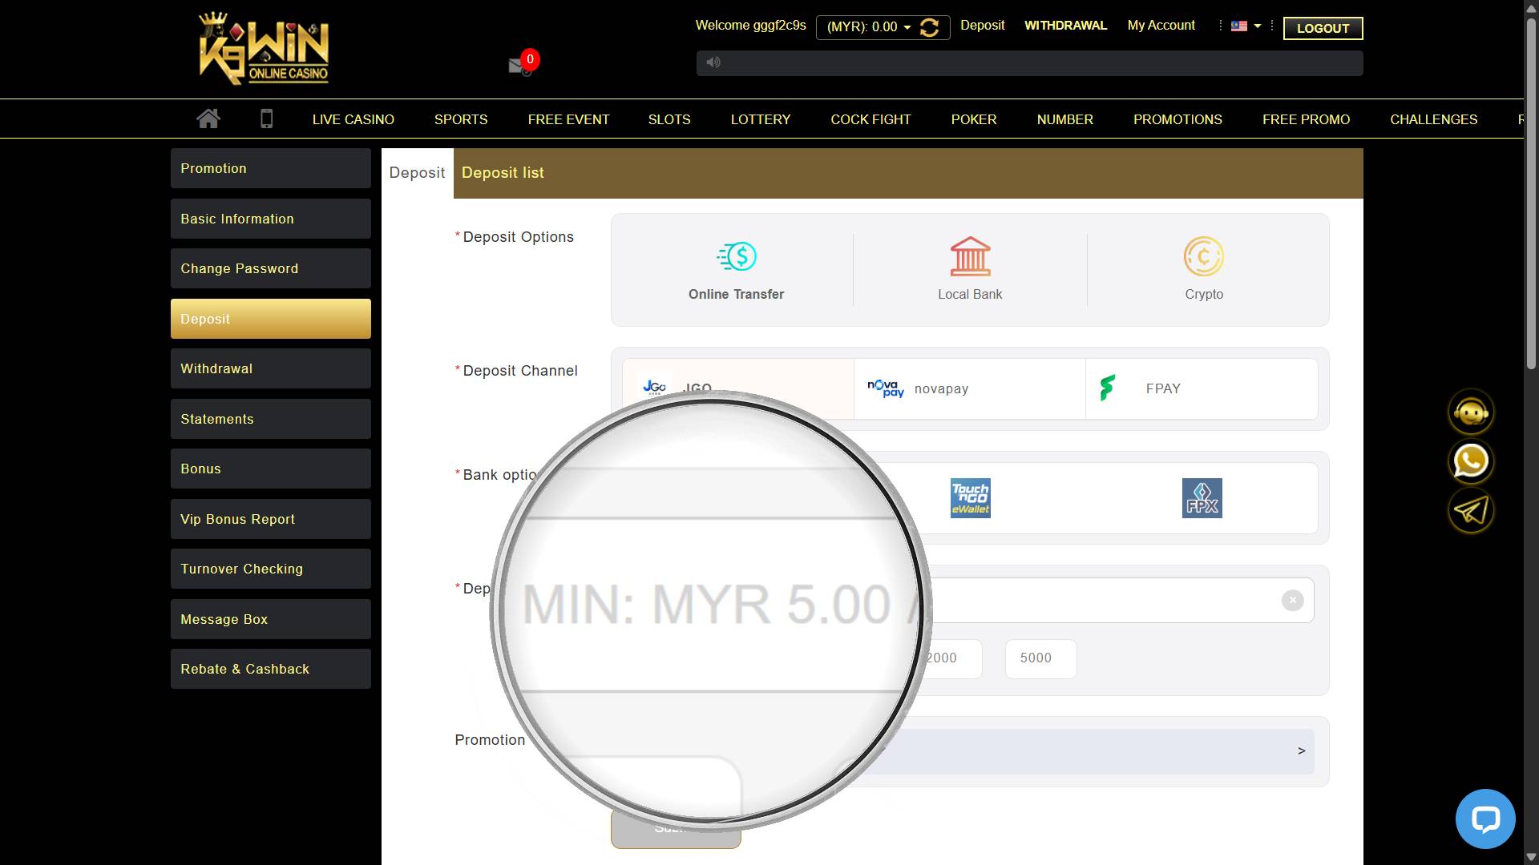Open Basic Information in the sidebar
This screenshot has height=865, width=1539.
click(x=271, y=219)
